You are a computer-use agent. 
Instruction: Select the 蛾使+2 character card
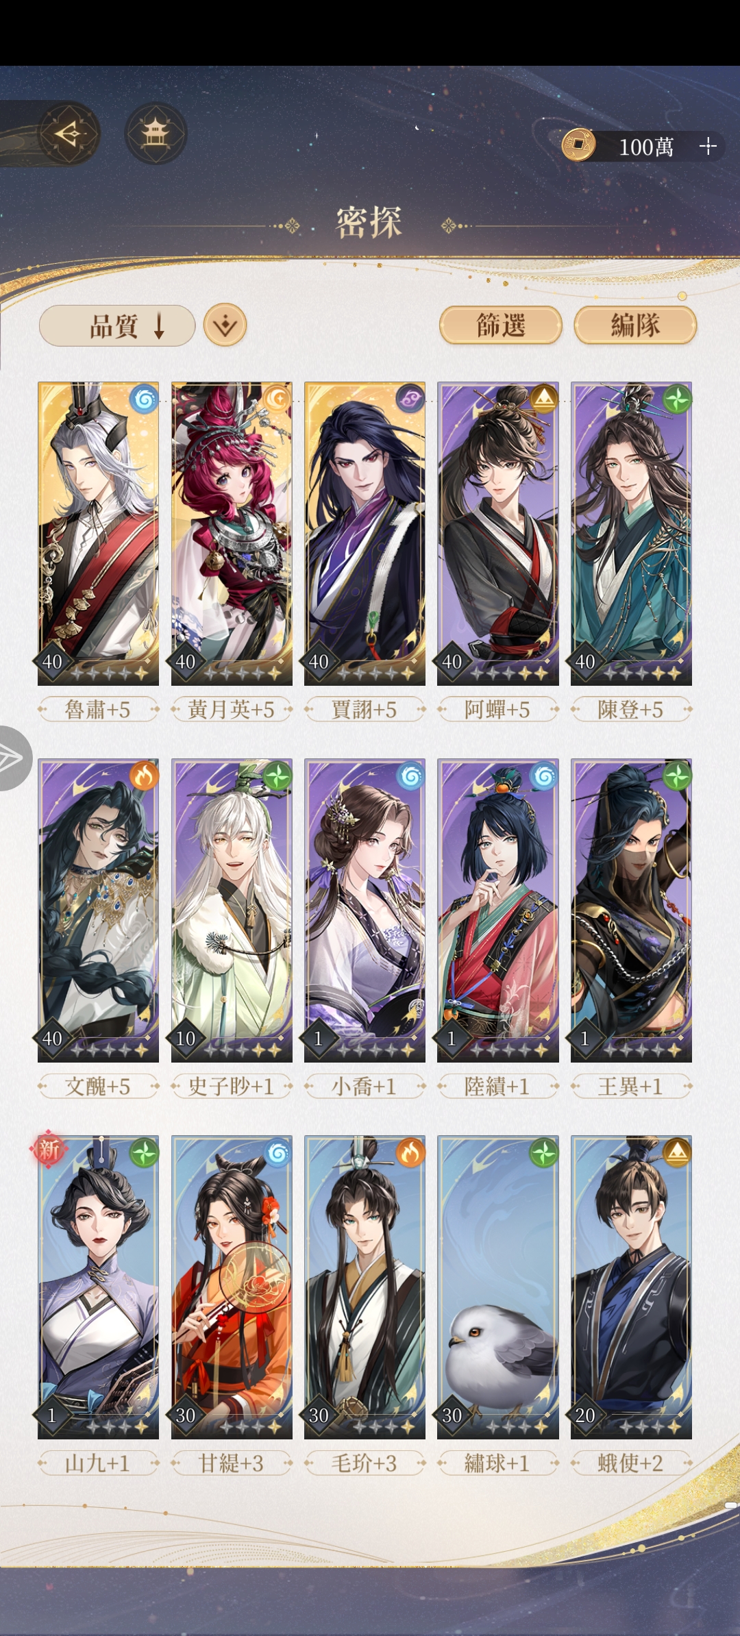click(631, 1287)
